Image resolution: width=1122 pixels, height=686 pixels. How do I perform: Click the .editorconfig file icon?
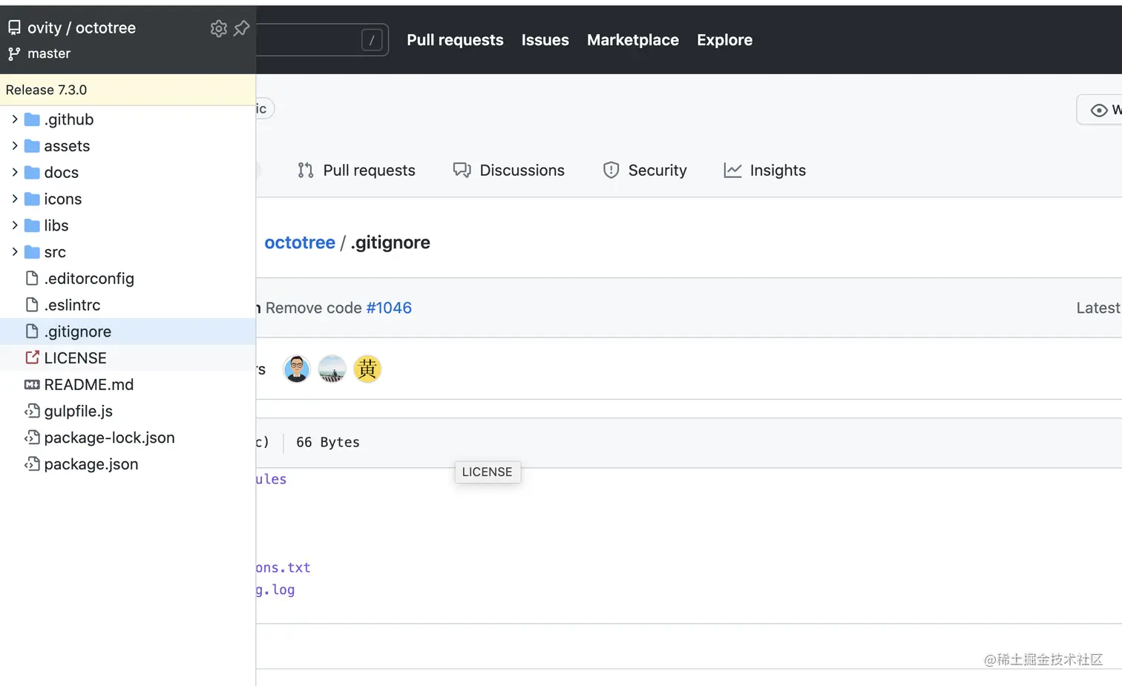point(32,278)
